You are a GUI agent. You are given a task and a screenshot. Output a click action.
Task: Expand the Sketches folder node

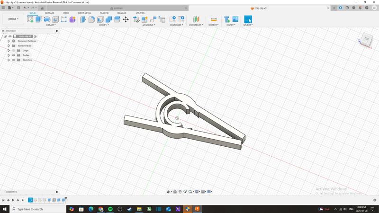pyautogui.click(x=9, y=60)
